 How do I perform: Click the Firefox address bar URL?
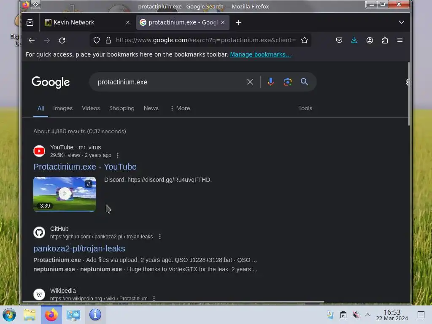205,40
